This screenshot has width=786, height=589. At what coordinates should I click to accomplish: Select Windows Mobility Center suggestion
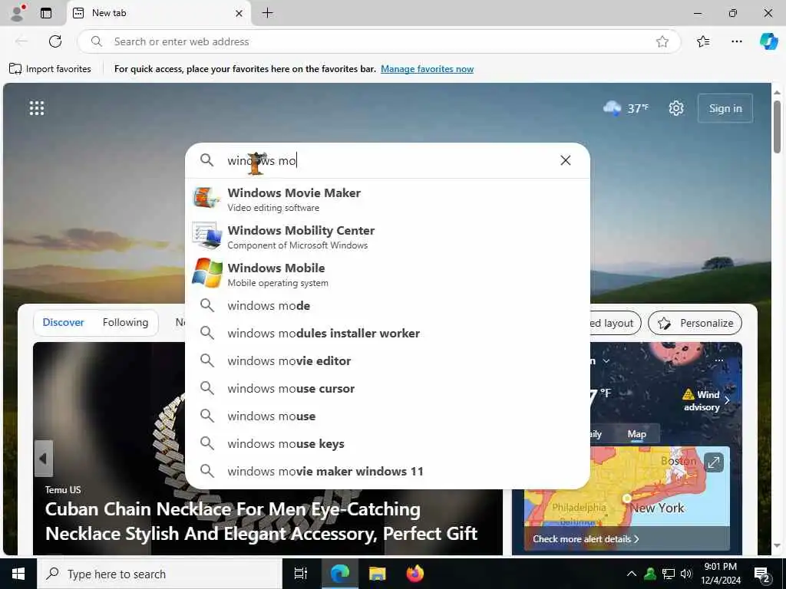click(x=388, y=236)
